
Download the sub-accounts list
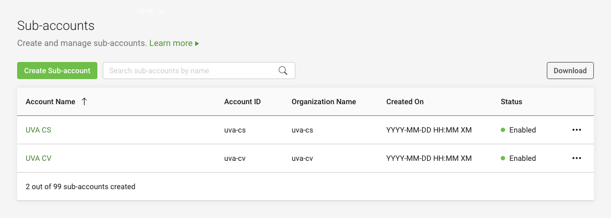click(570, 71)
